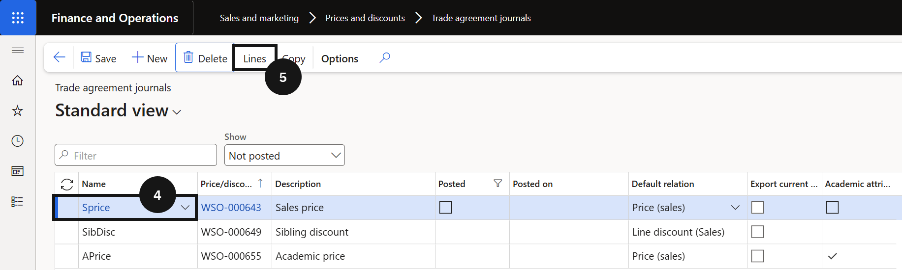Screen dimensions: 902x270
Task: Open the Price (sales) default relation dropdown
Action: [735, 208]
